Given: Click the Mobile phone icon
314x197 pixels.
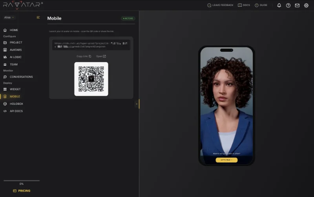Looking at the screenshot, I should pos(5,97).
